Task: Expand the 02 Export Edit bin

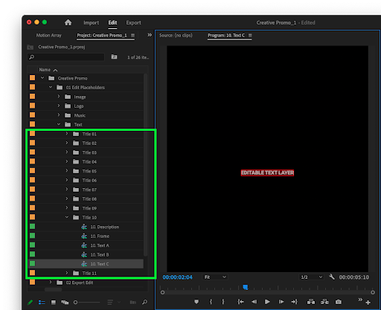Action: pos(51,282)
